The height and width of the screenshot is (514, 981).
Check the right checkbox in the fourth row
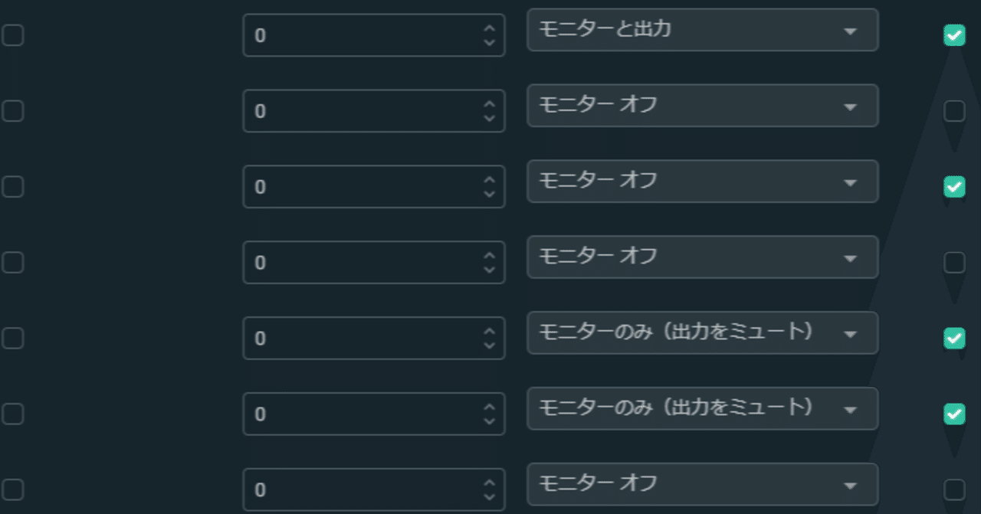click(954, 263)
